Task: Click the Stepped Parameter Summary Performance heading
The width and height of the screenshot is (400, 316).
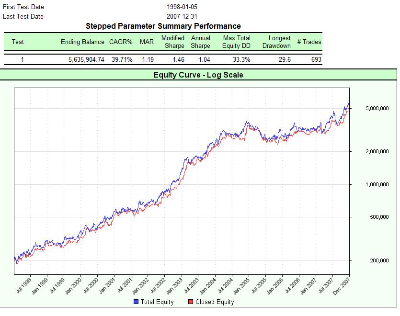Action: point(163,26)
